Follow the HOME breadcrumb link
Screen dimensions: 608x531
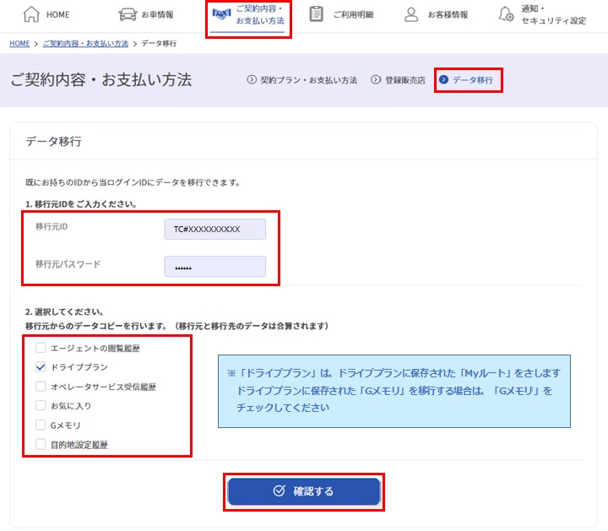pyautogui.click(x=19, y=43)
